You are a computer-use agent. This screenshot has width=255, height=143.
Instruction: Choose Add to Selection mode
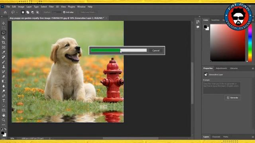[28, 12]
